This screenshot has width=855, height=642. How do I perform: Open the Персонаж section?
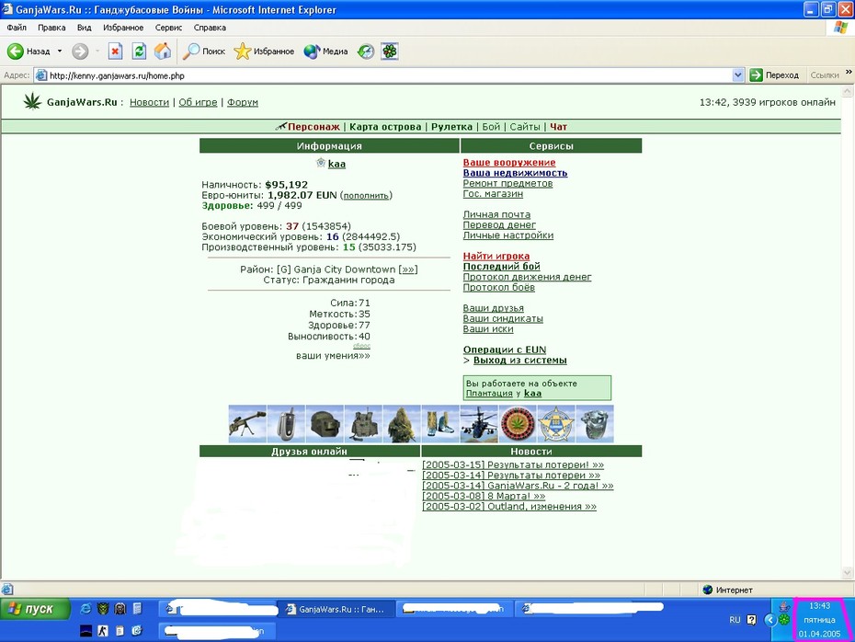(313, 127)
